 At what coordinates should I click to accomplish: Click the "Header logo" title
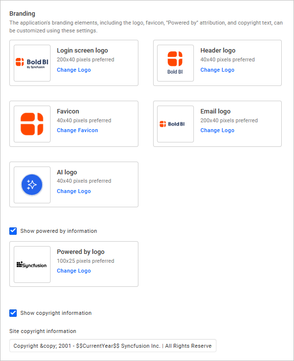pos(218,51)
